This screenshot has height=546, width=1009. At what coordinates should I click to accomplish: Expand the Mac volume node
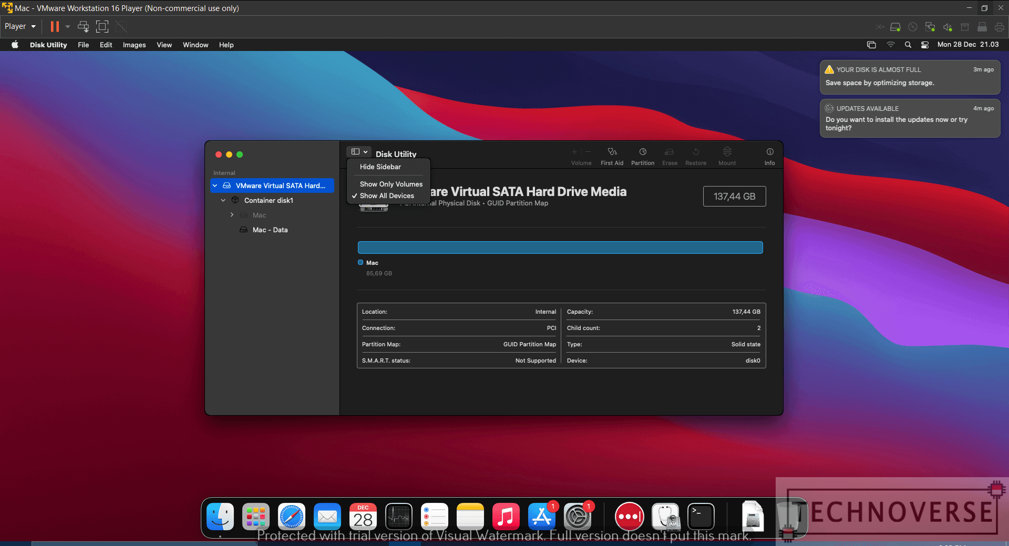pos(232,215)
